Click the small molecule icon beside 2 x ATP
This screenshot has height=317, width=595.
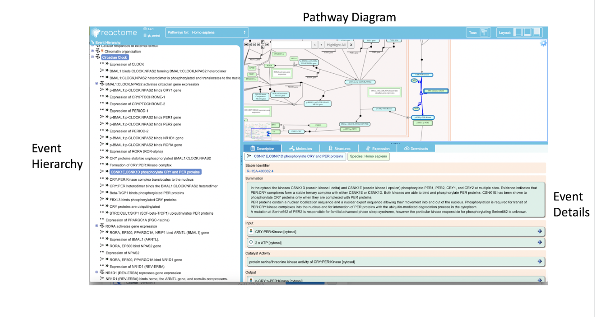click(x=251, y=242)
